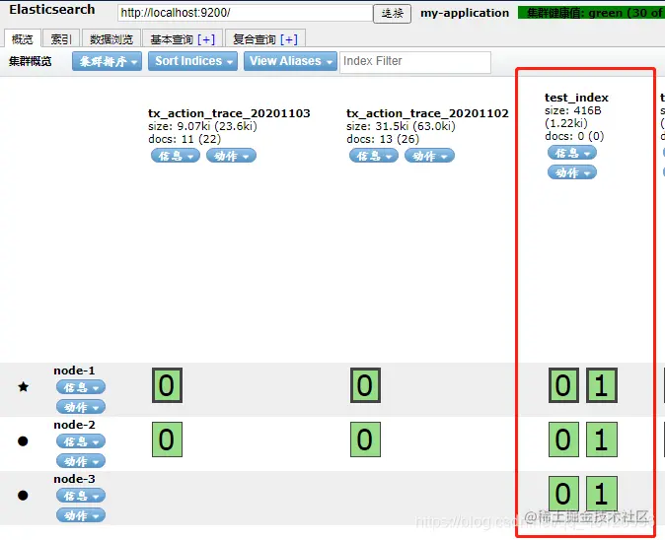Select shard 0 of tx_action_trace_20201102 on node-1

[x=366, y=385]
